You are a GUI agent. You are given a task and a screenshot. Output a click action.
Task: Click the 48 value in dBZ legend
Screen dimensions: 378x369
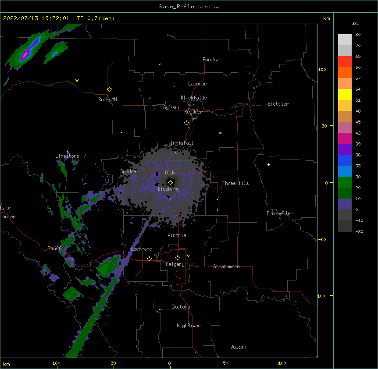[x=358, y=111]
